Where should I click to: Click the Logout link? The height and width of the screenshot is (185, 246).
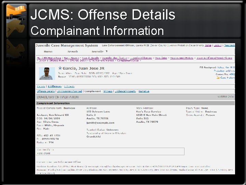point(218,45)
